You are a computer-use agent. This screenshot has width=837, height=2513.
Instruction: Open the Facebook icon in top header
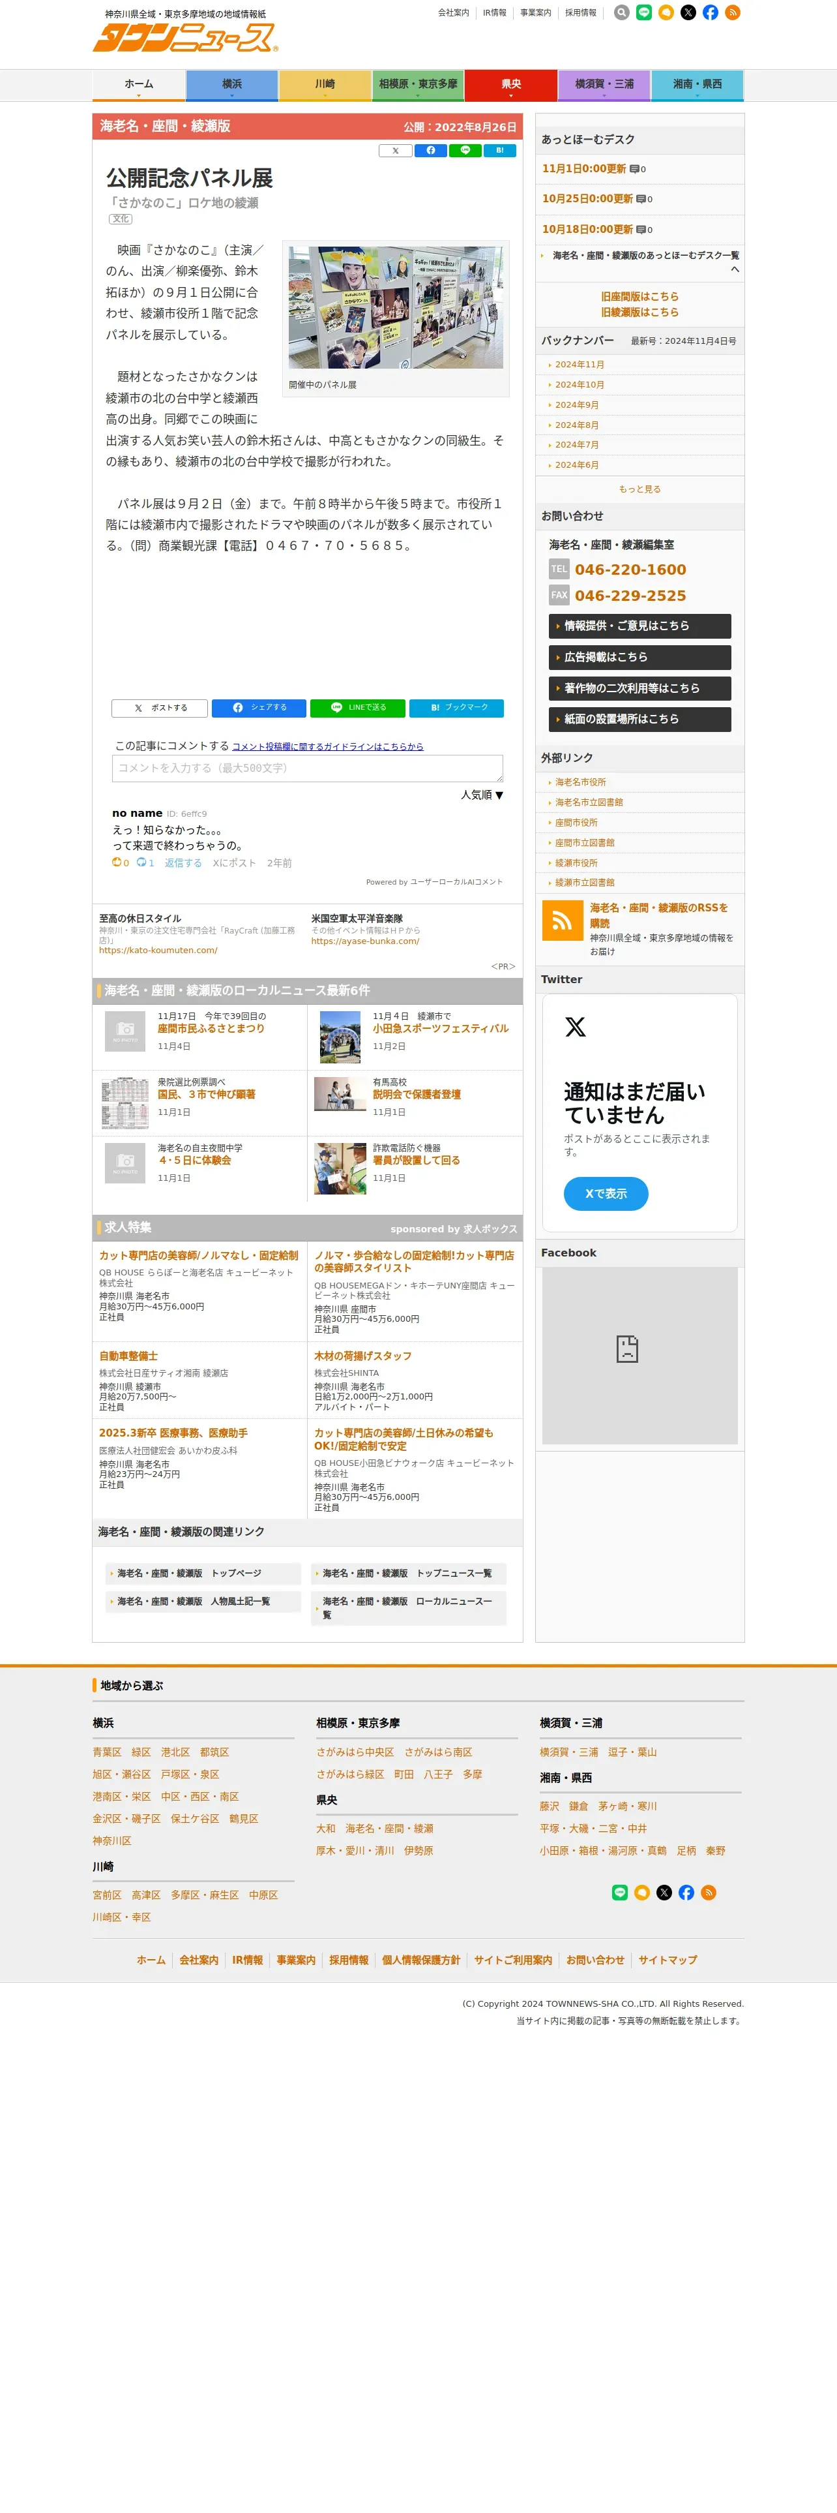pos(711,12)
